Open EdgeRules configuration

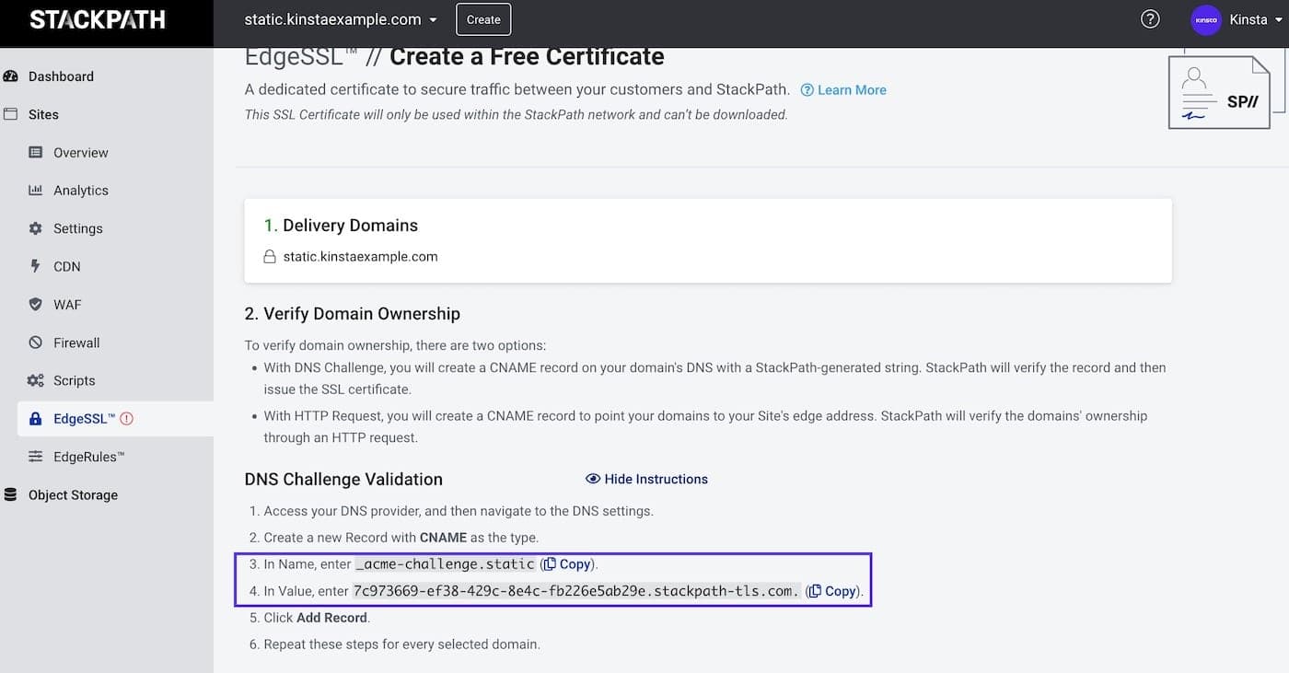(x=85, y=456)
